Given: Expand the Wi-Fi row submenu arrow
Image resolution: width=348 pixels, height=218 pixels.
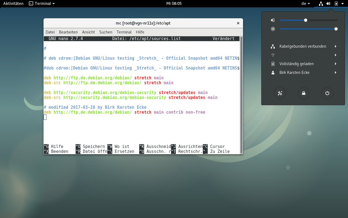Looking at the screenshot, I should coord(336,55).
